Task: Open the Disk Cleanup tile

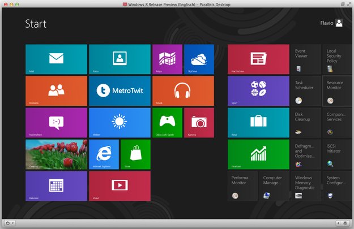Action: tap(306, 123)
